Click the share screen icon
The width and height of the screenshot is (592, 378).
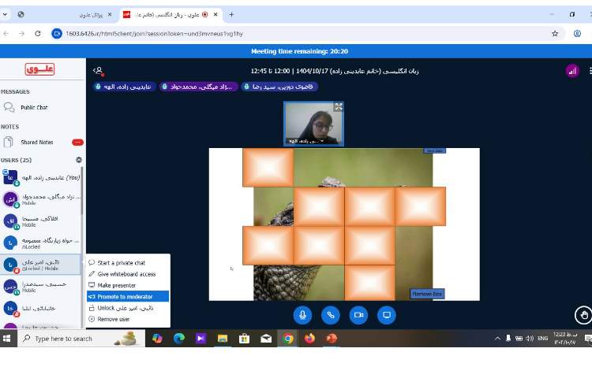tap(387, 315)
